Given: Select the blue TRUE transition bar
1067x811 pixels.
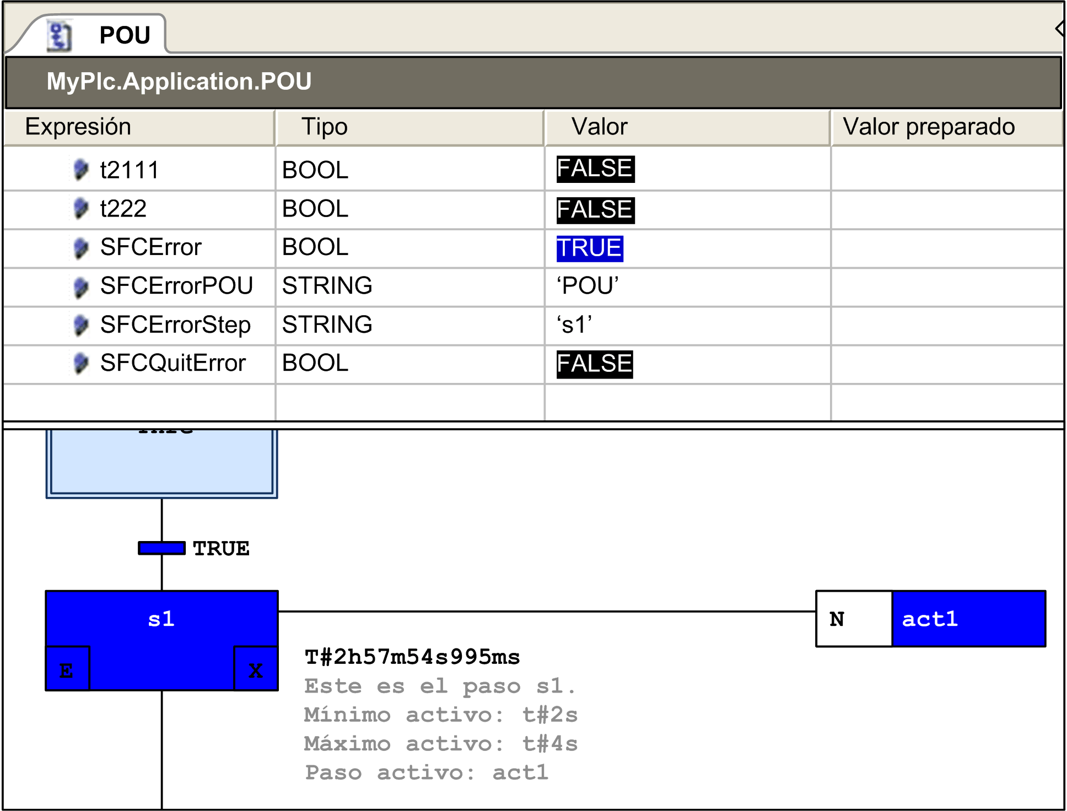Looking at the screenshot, I should tap(161, 548).
